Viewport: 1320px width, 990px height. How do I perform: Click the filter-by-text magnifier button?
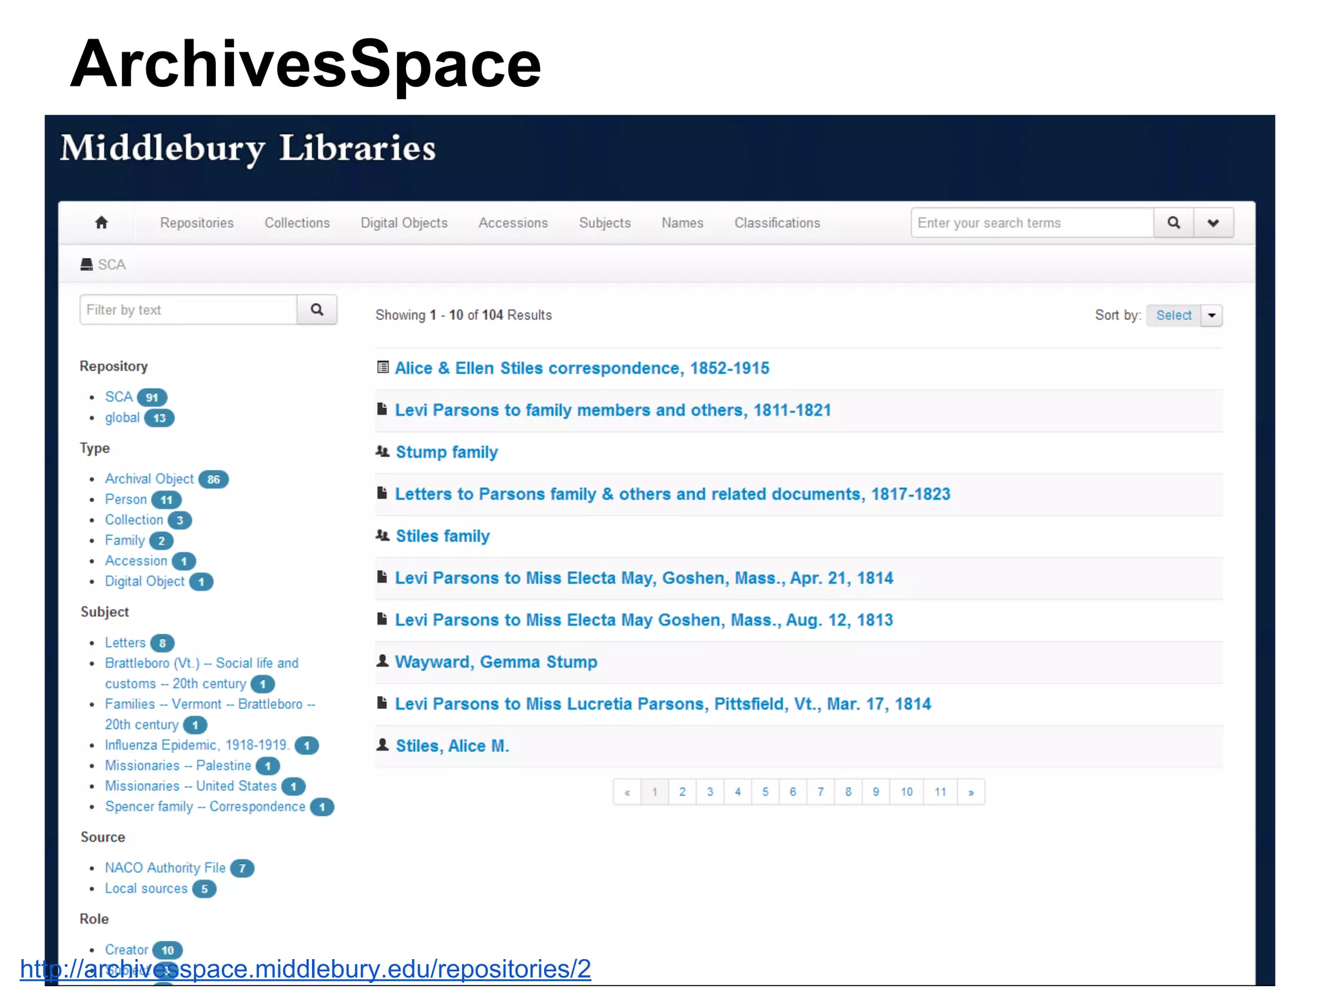316,310
